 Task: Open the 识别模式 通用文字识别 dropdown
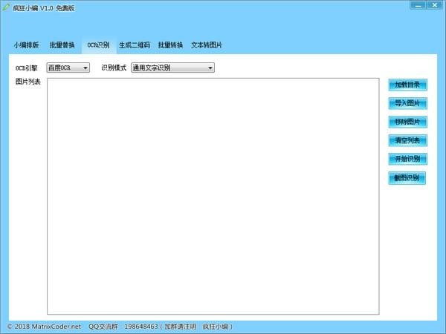(172, 68)
